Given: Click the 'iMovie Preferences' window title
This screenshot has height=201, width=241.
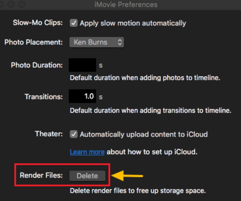Looking at the screenshot, I should point(126,5).
